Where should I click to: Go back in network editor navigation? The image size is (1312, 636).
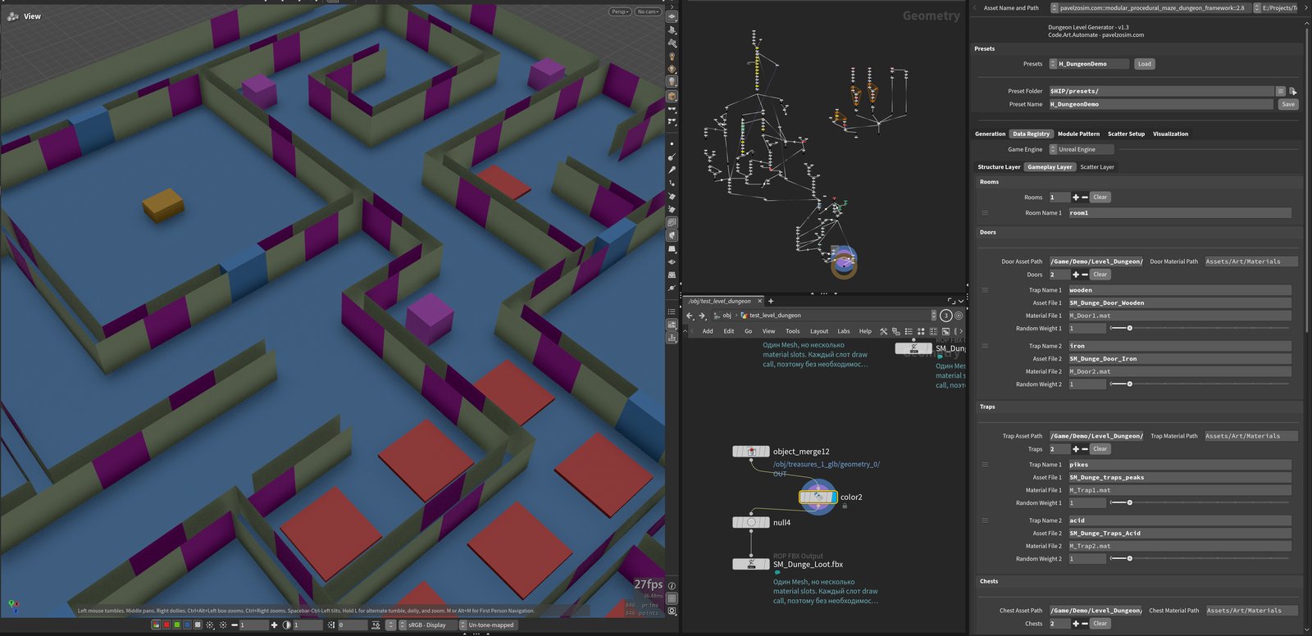tap(690, 316)
